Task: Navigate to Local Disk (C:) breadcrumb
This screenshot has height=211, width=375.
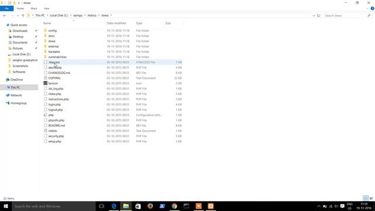Action: coord(59,15)
